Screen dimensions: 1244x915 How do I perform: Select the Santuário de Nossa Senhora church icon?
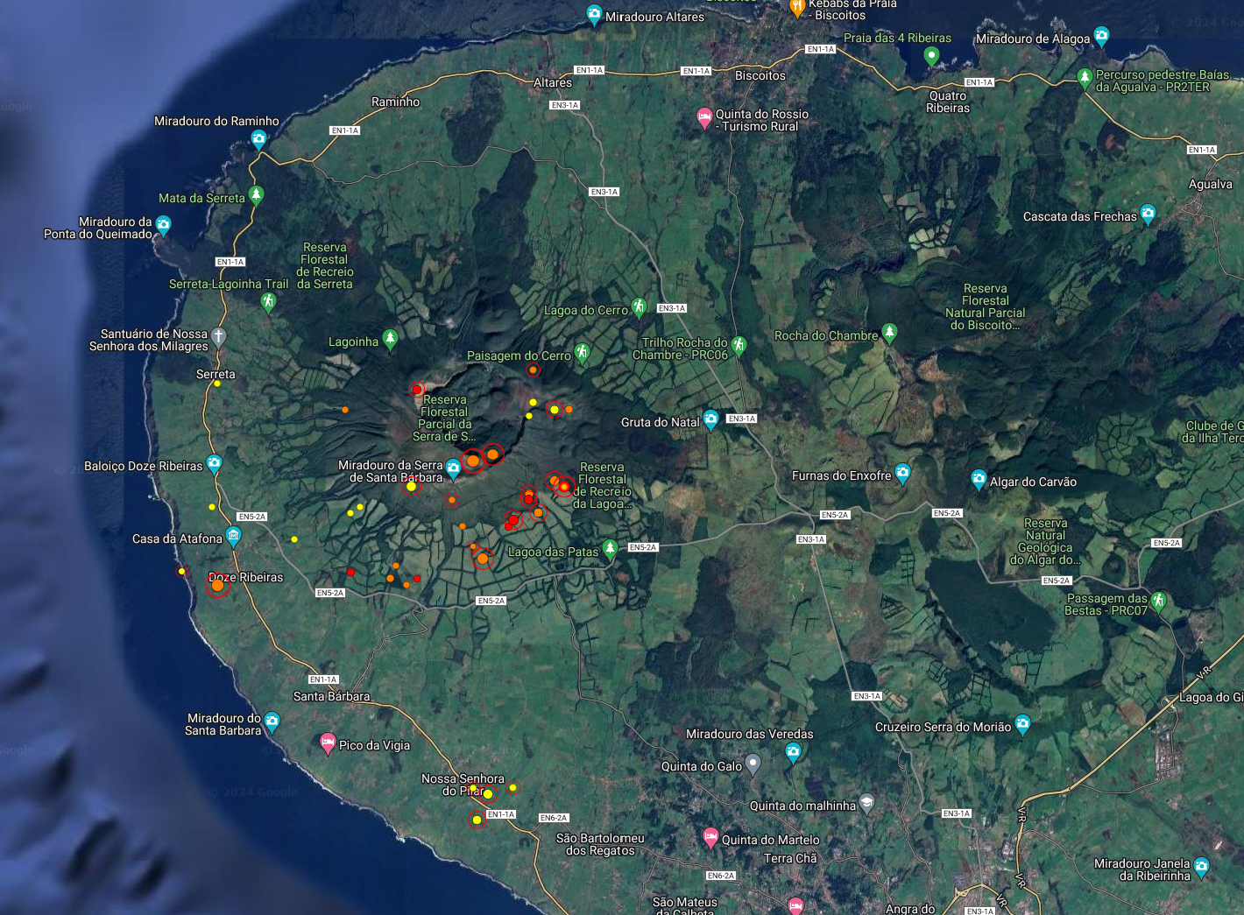click(x=219, y=336)
